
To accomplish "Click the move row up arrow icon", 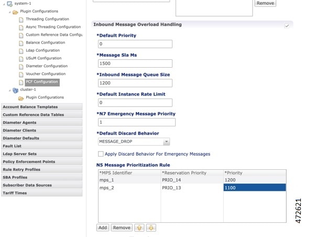I will coord(140,228).
